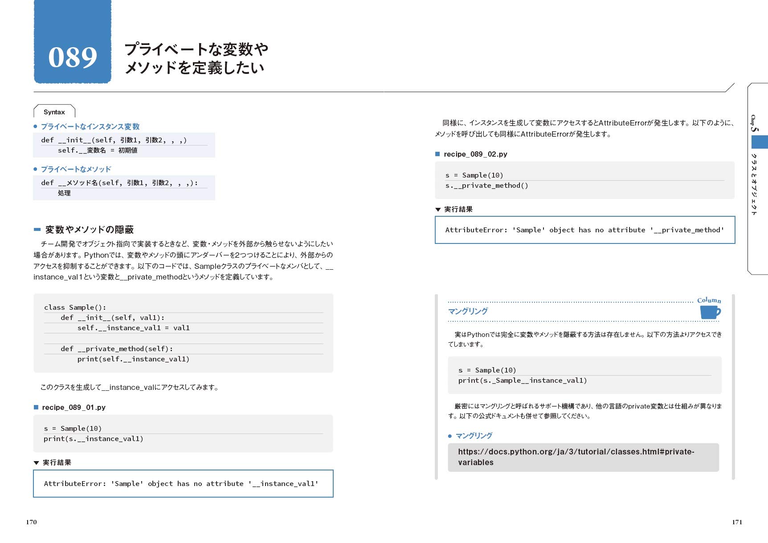
Task: Click the triangle beside left-page 実行結果
Action: click(x=37, y=463)
